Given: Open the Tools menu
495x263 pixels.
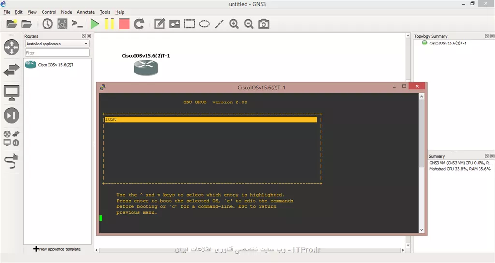Looking at the screenshot, I should (x=105, y=12).
